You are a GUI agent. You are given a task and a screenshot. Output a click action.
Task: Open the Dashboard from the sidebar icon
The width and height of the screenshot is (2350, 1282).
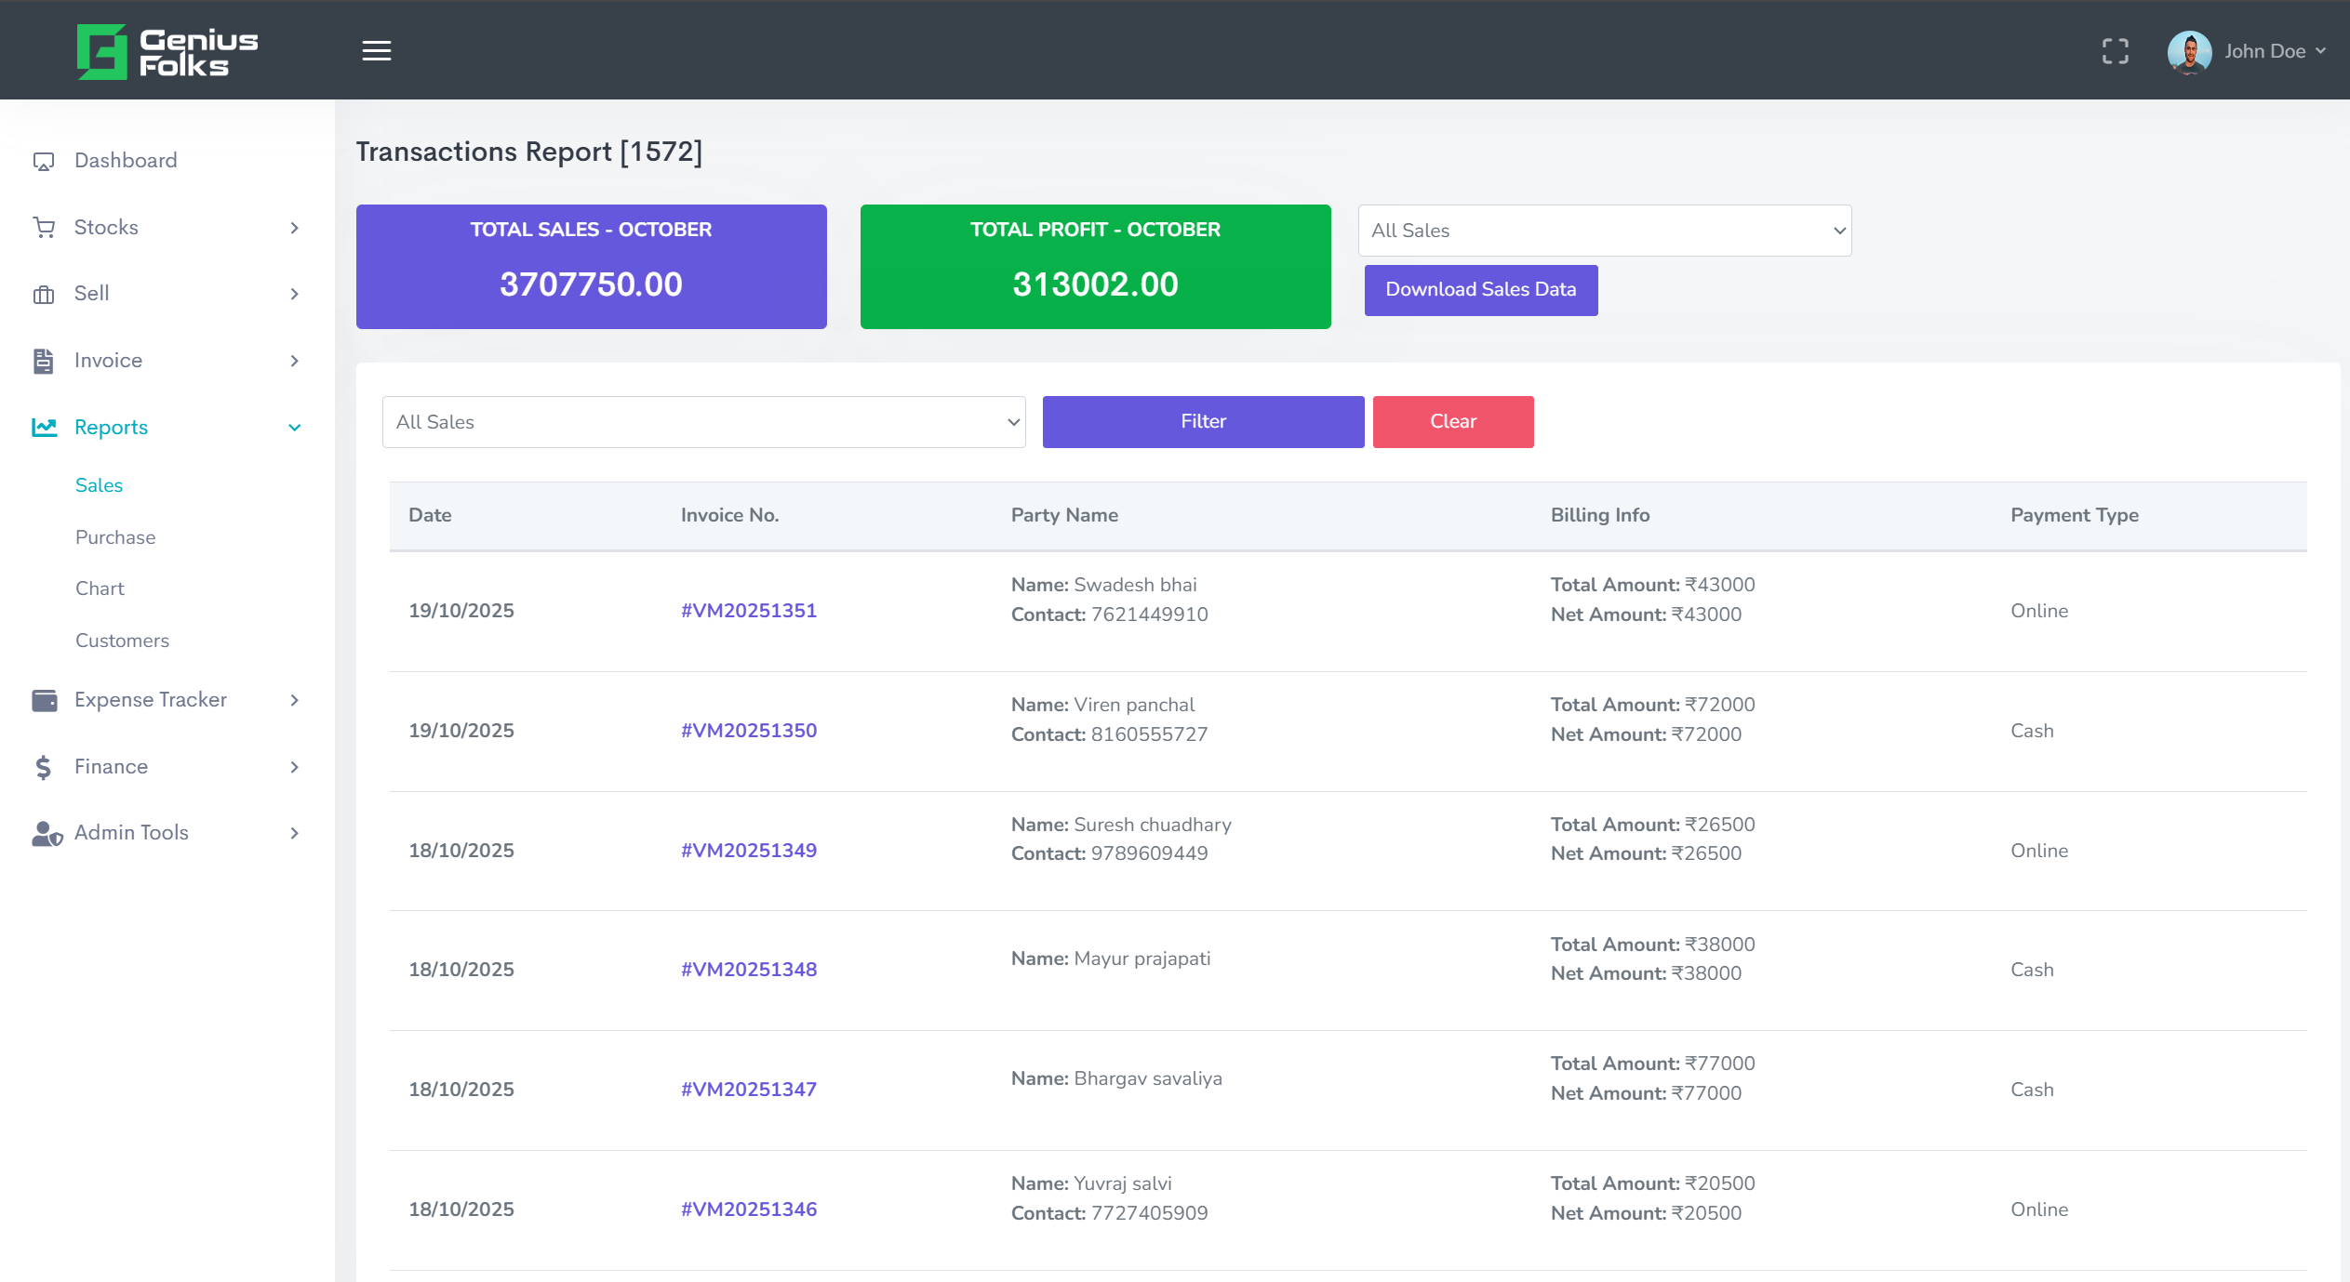click(43, 160)
